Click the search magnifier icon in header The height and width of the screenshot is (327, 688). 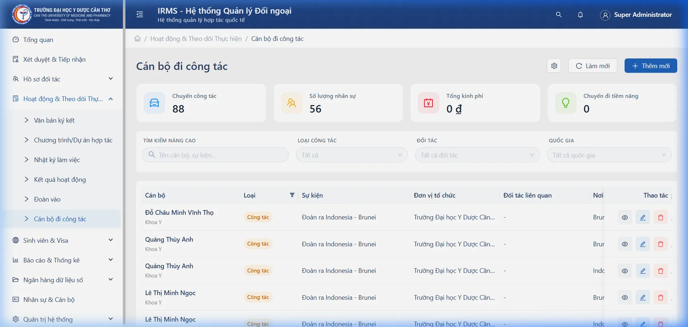[559, 15]
